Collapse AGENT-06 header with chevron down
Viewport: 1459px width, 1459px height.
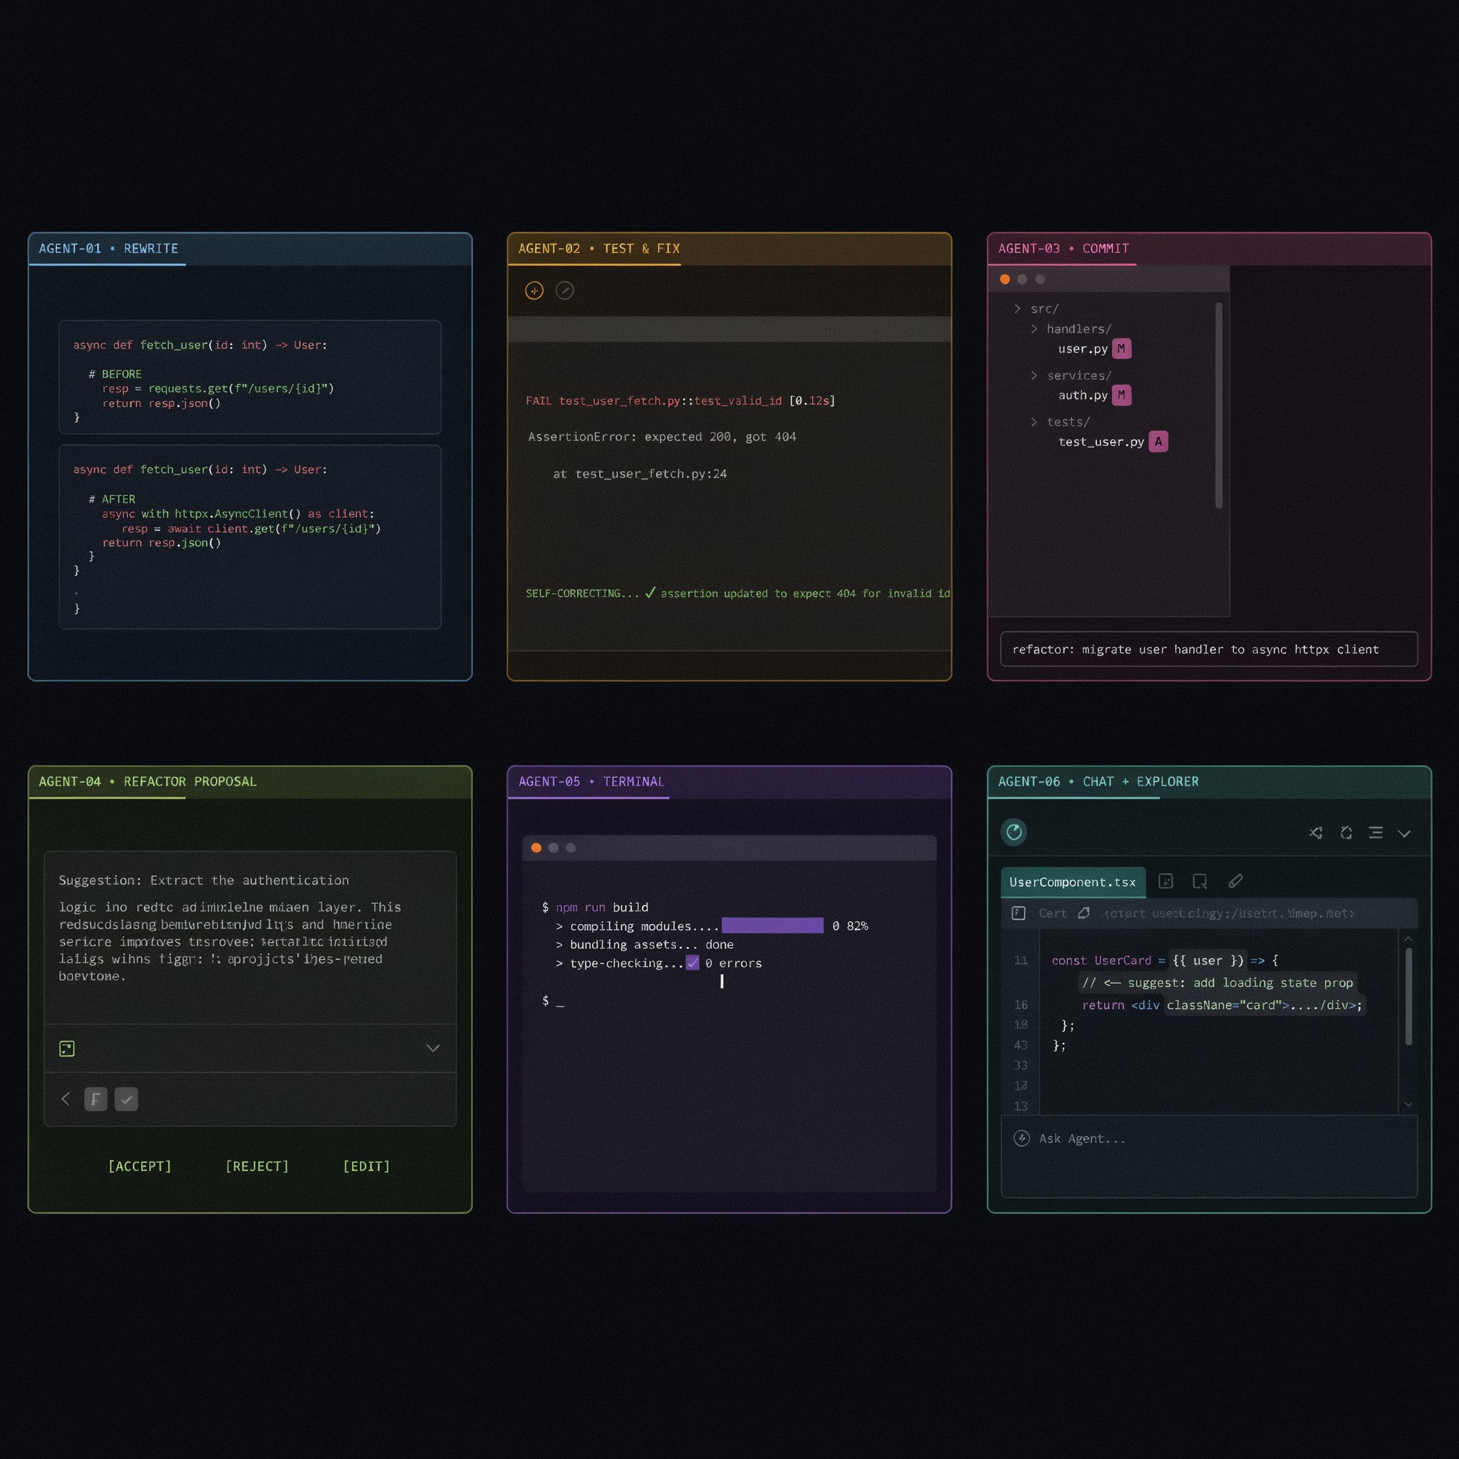(1405, 834)
